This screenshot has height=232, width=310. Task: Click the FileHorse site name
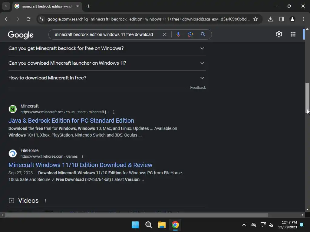click(x=29, y=150)
